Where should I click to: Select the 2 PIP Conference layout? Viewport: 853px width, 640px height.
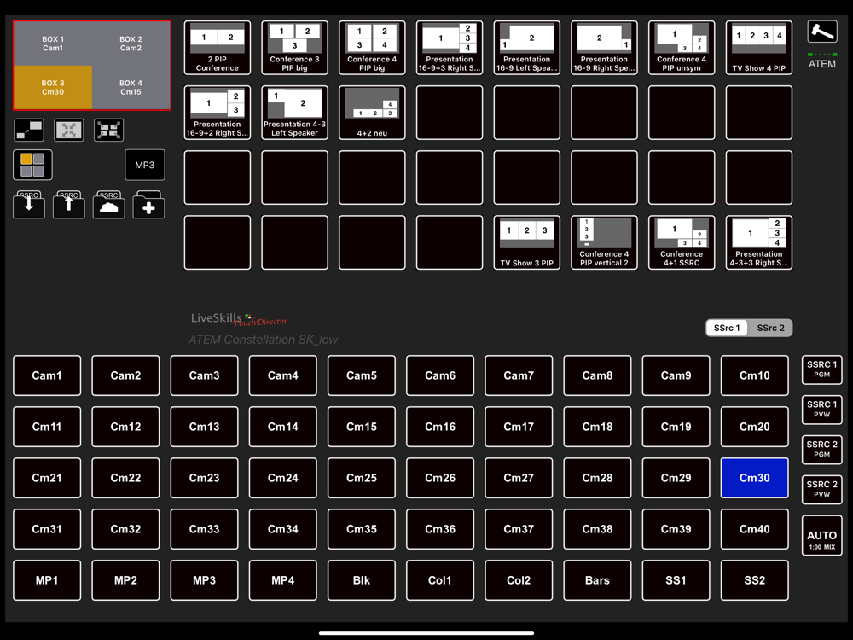coord(218,48)
